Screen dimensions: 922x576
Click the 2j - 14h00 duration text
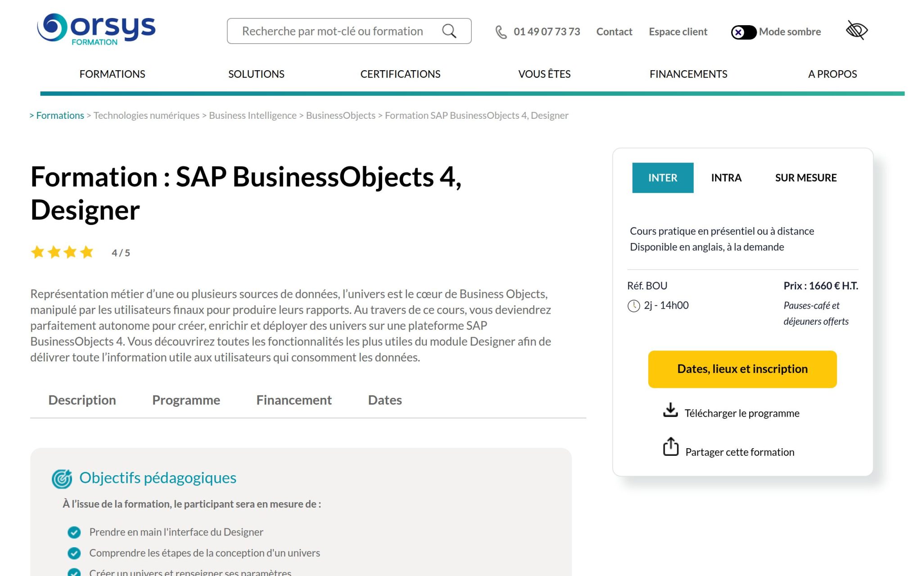[x=666, y=305]
